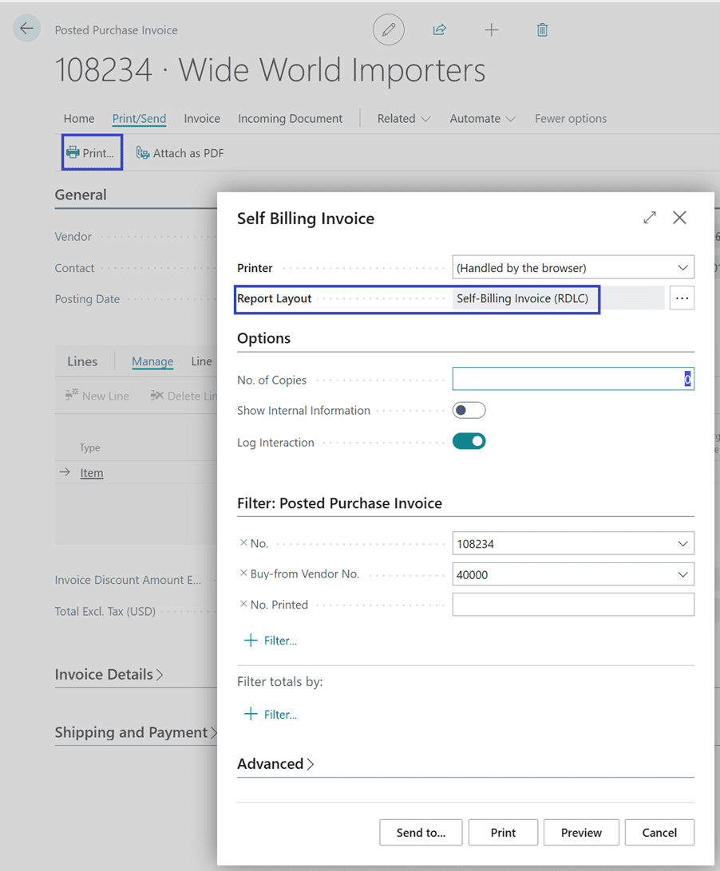
Task: Open Report Layout ellipsis lookup button
Action: pos(681,298)
